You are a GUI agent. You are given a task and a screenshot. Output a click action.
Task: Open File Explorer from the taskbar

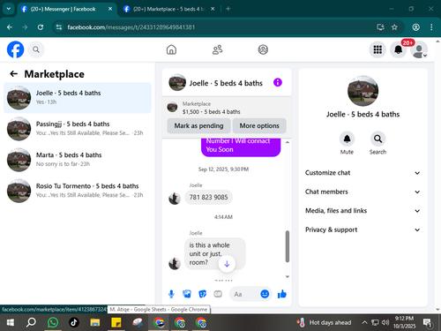[x=95, y=323]
